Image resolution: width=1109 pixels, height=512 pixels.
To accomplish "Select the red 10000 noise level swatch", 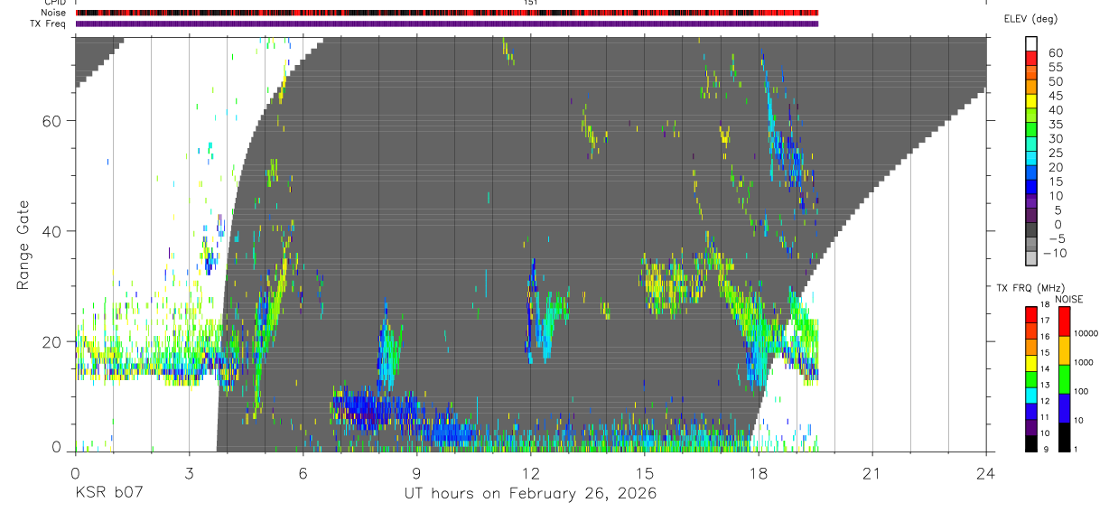I will click(x=1064, y=321).
